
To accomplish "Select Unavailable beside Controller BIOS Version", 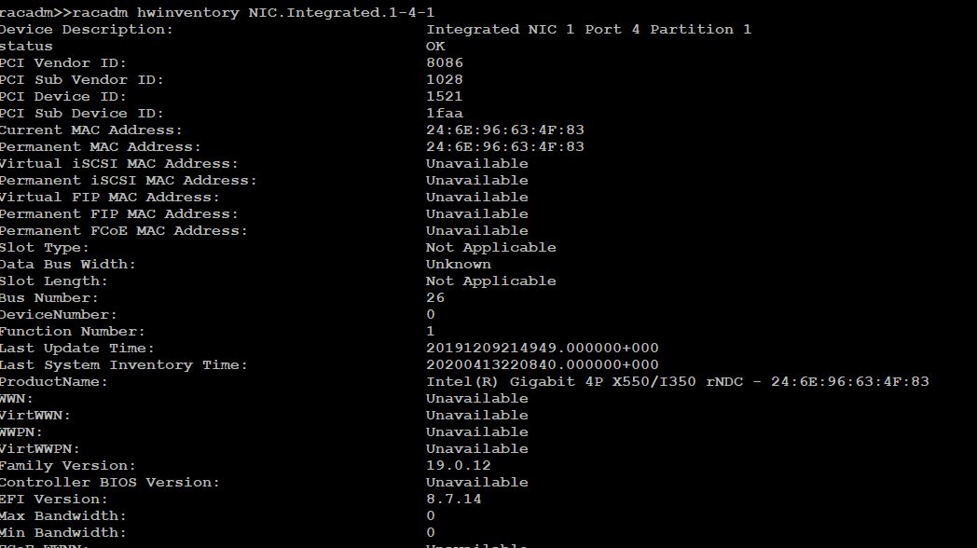I will pyautogui.click(x=477, y=484).
